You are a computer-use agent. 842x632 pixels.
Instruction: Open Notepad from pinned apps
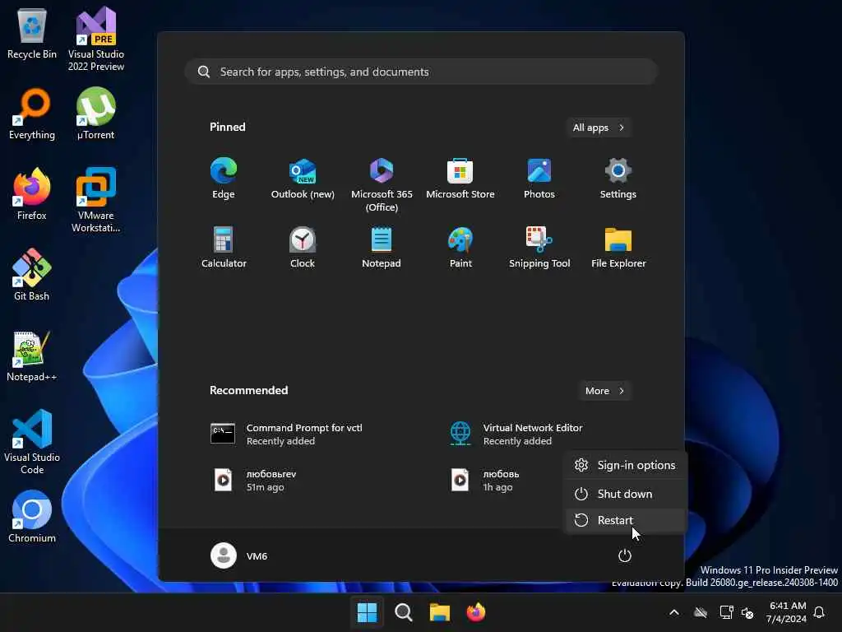tap(382, 247)
